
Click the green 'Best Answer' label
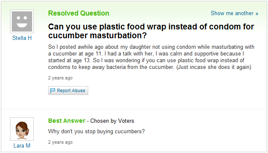tap(67, 121)
